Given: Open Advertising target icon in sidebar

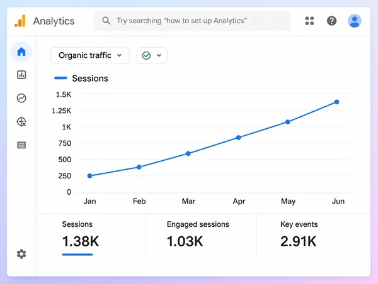Looking at the screenshot, I should click(21, 122).
